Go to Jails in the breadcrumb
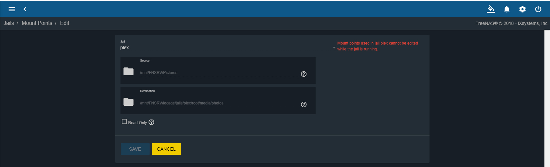 [9, 23]
